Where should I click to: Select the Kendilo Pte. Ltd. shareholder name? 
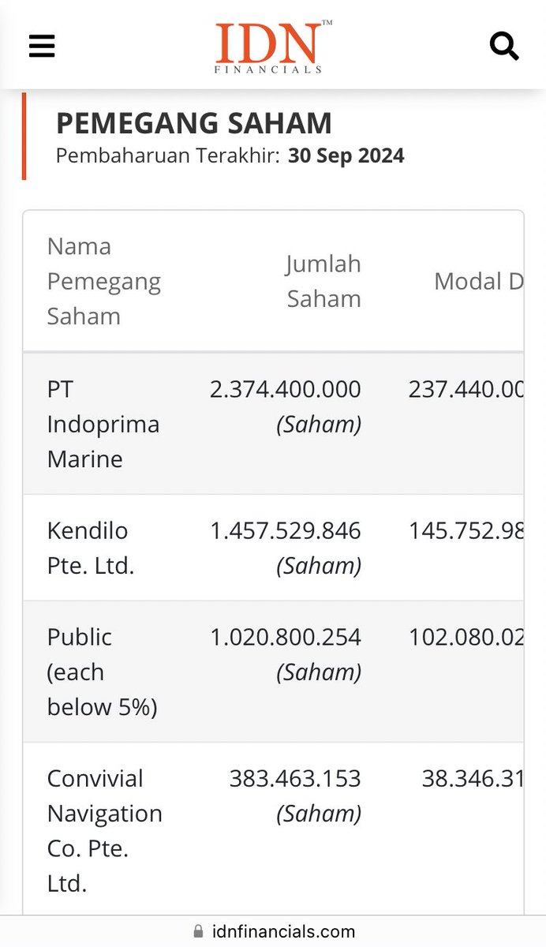[90, 548]
